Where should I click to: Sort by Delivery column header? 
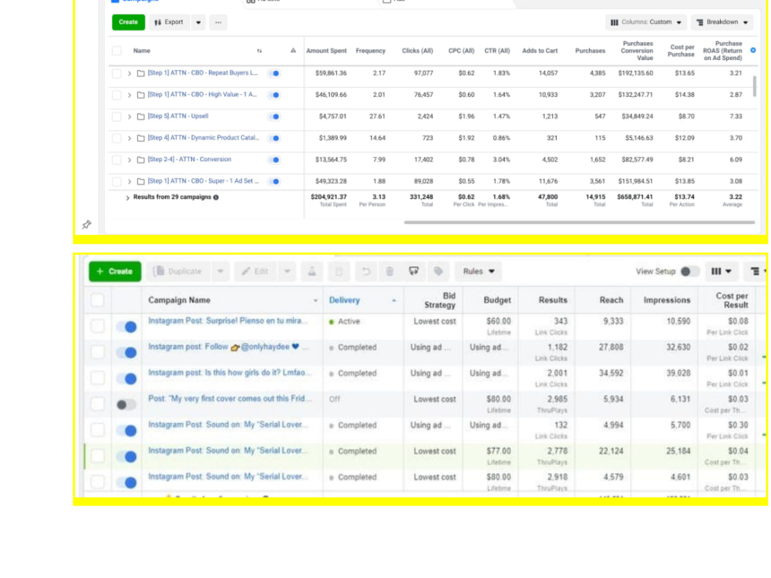point(344,301)
